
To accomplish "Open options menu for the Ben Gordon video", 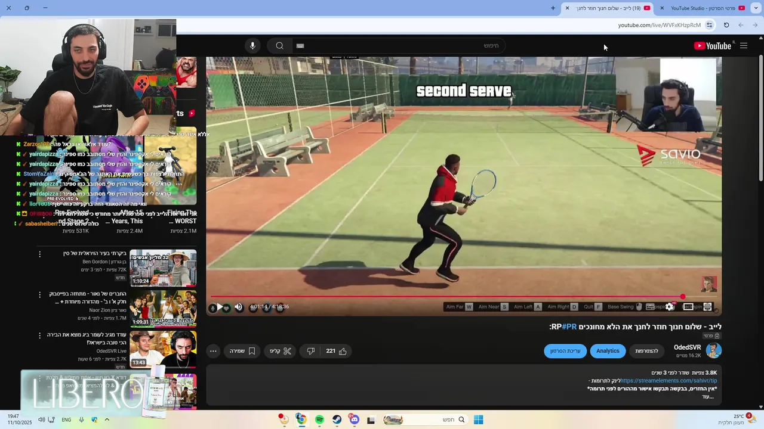I will click(x=40, y=254).
